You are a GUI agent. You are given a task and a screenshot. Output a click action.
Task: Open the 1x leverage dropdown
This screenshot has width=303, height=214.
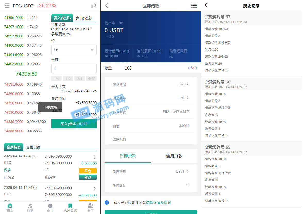click(x=74, y=50)
